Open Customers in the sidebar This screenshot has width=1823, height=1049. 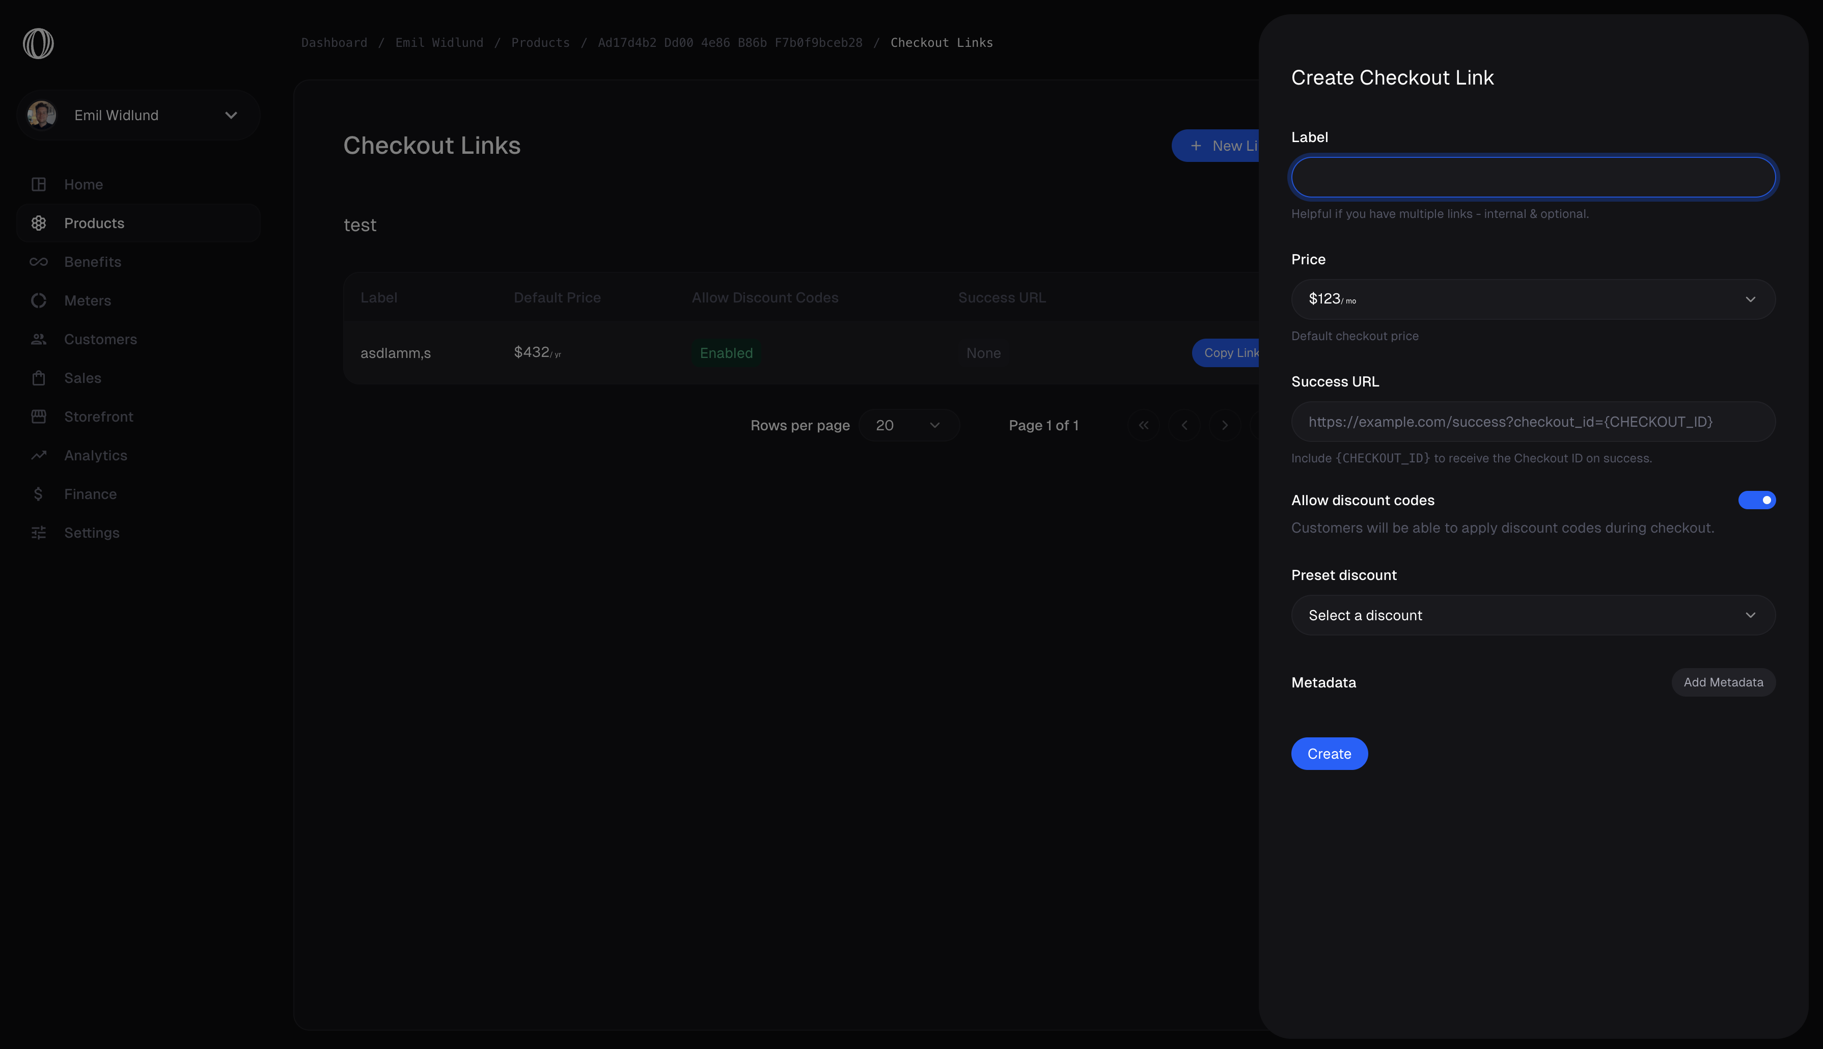tap(139, 339)
